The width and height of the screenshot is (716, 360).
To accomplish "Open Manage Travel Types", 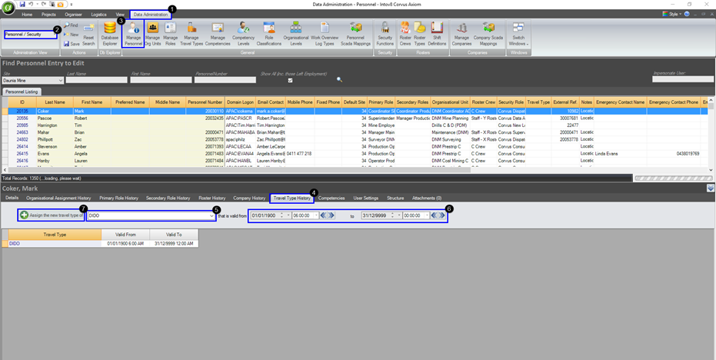I will coord(192,34).
